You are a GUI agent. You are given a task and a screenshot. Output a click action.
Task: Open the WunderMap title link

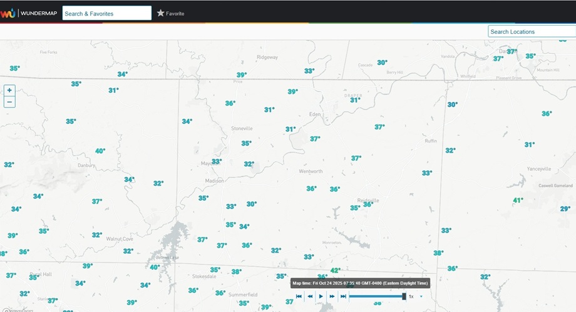39,13
